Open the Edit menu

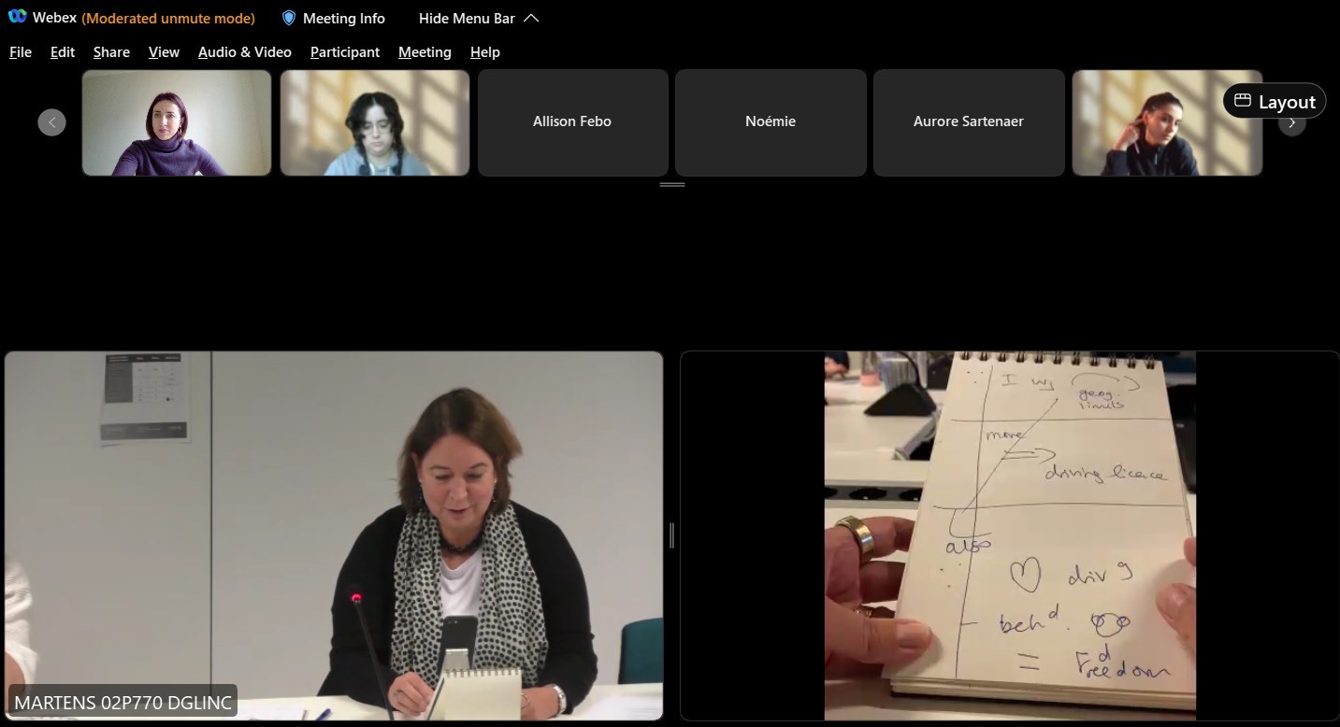tap(63, 52)
